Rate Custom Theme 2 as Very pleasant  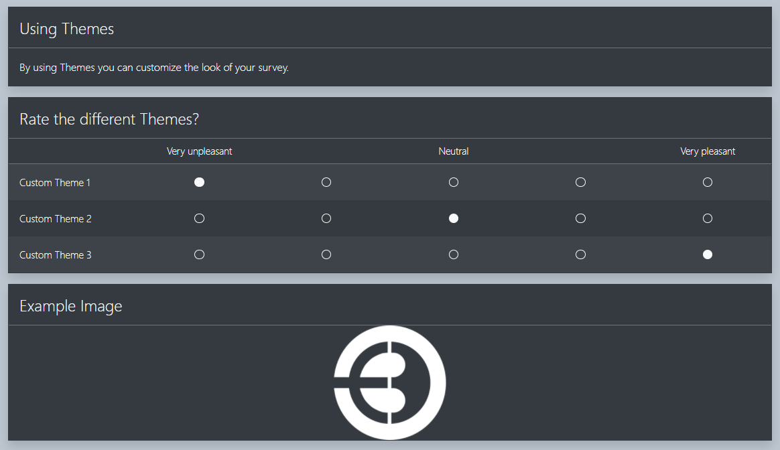tap(708, 218)
